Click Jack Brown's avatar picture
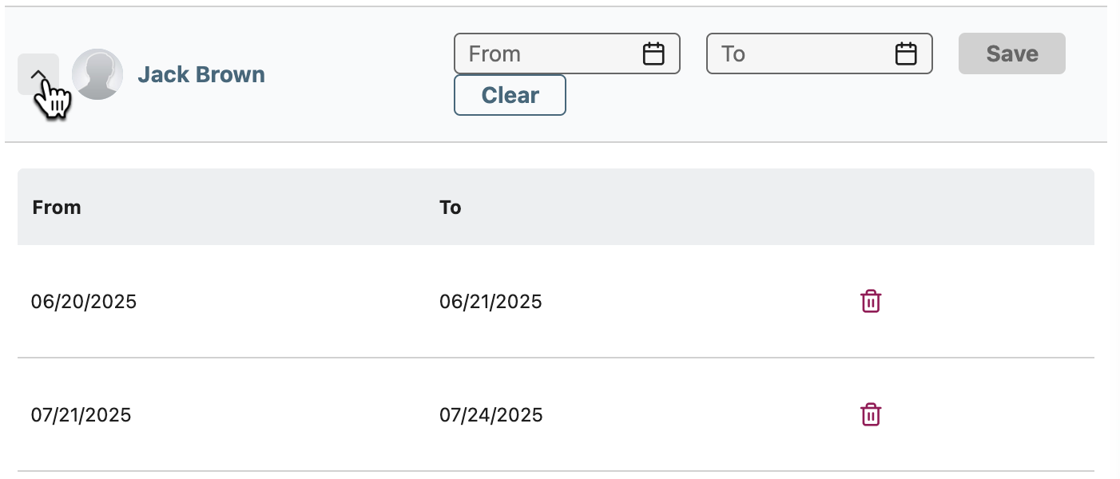This screenshot has height=479, width=1120. click(x=97, y=74)
